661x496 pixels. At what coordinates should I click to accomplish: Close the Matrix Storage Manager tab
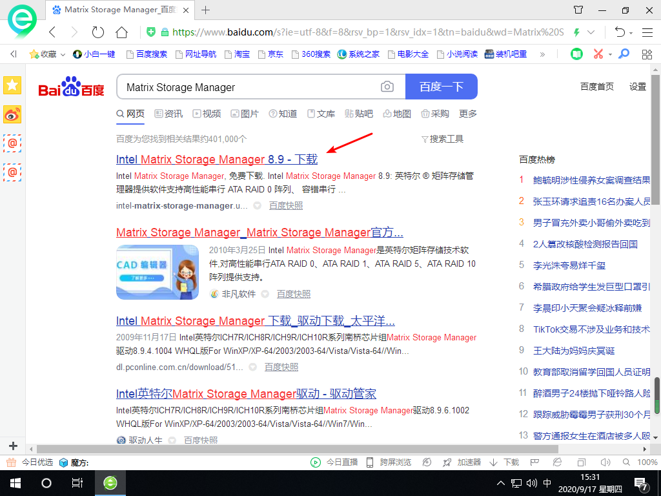pos(185,10)
